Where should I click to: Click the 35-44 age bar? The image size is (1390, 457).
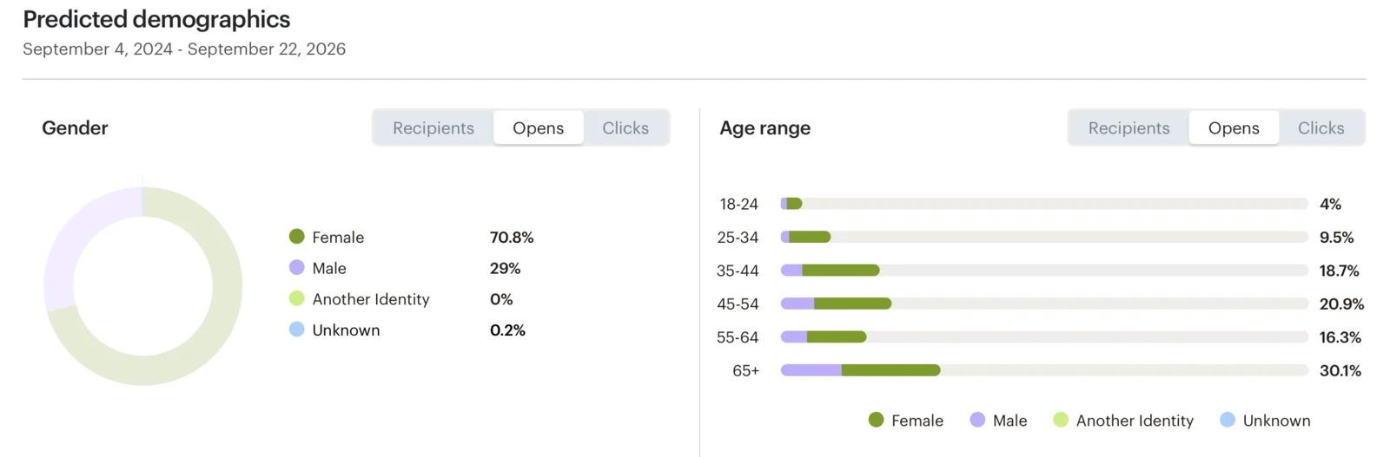coord(1044,271)
